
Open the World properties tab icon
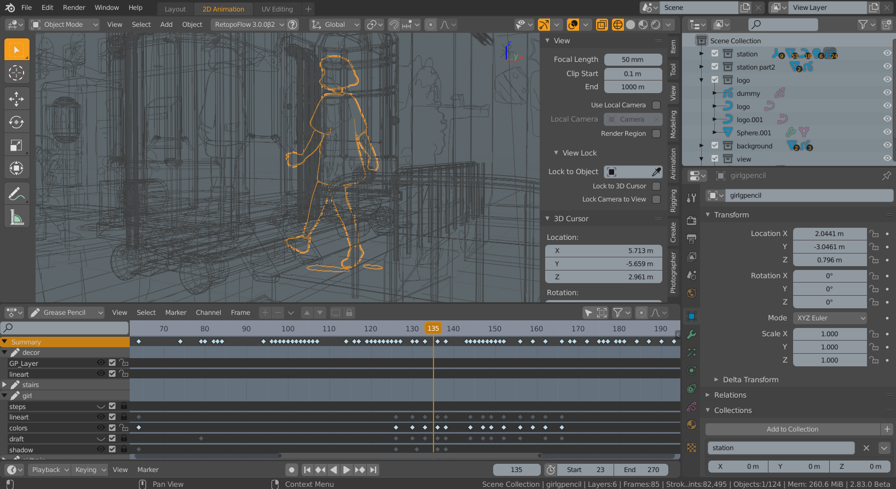(692, 293)
